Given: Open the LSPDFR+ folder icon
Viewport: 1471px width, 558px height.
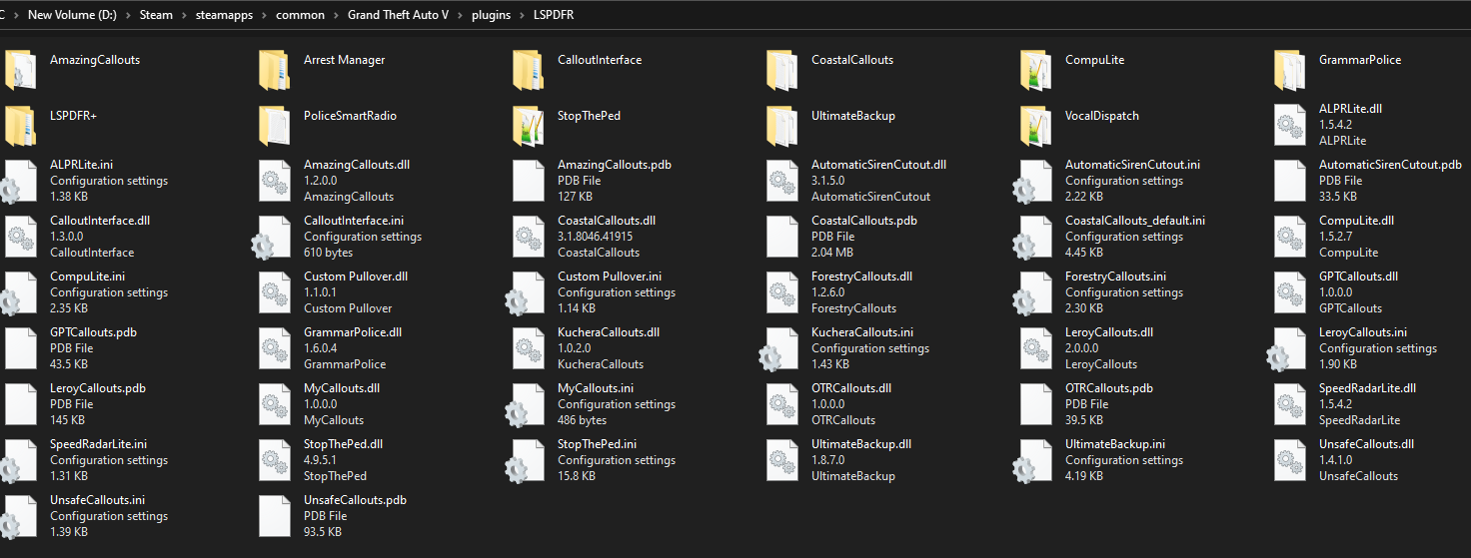Looking at the screenshot, I should pyautogui.click(x=20, y=125).
